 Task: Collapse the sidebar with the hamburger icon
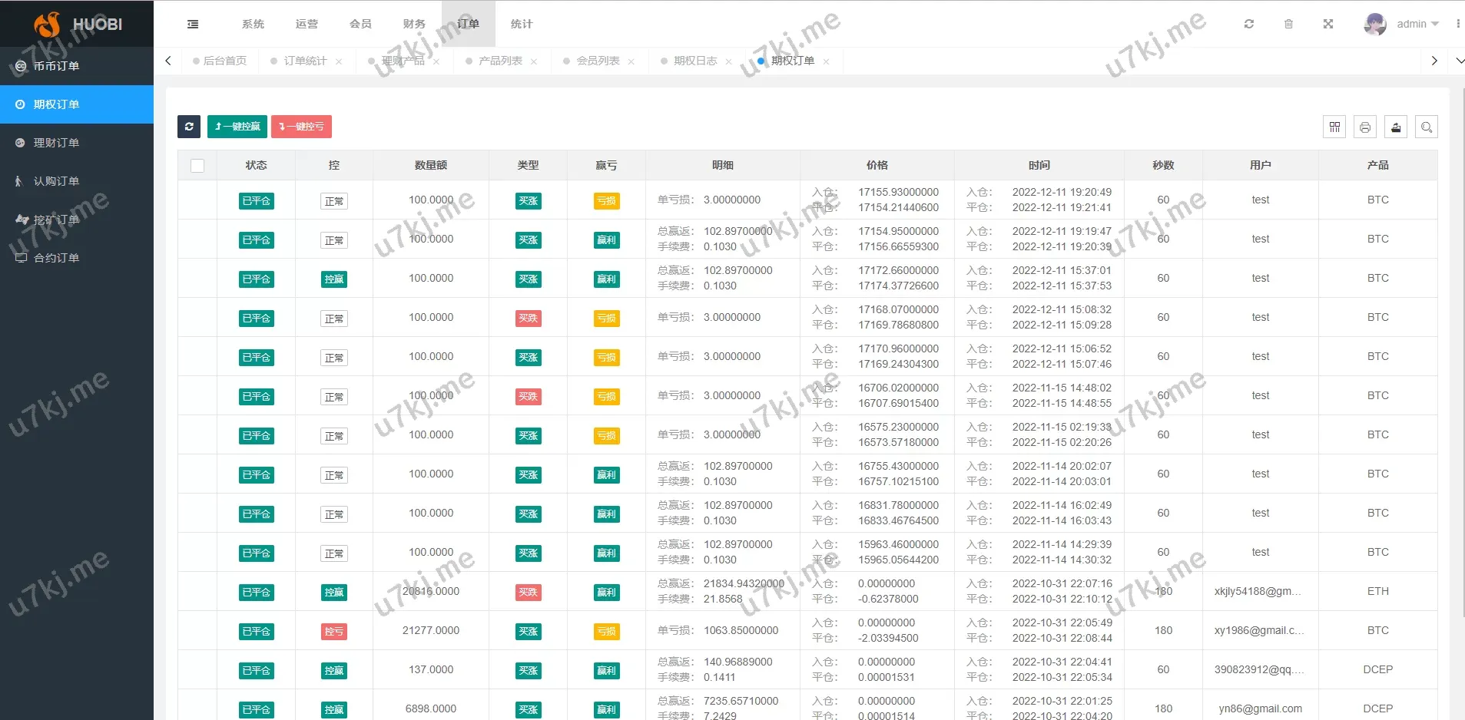[193, 25]
